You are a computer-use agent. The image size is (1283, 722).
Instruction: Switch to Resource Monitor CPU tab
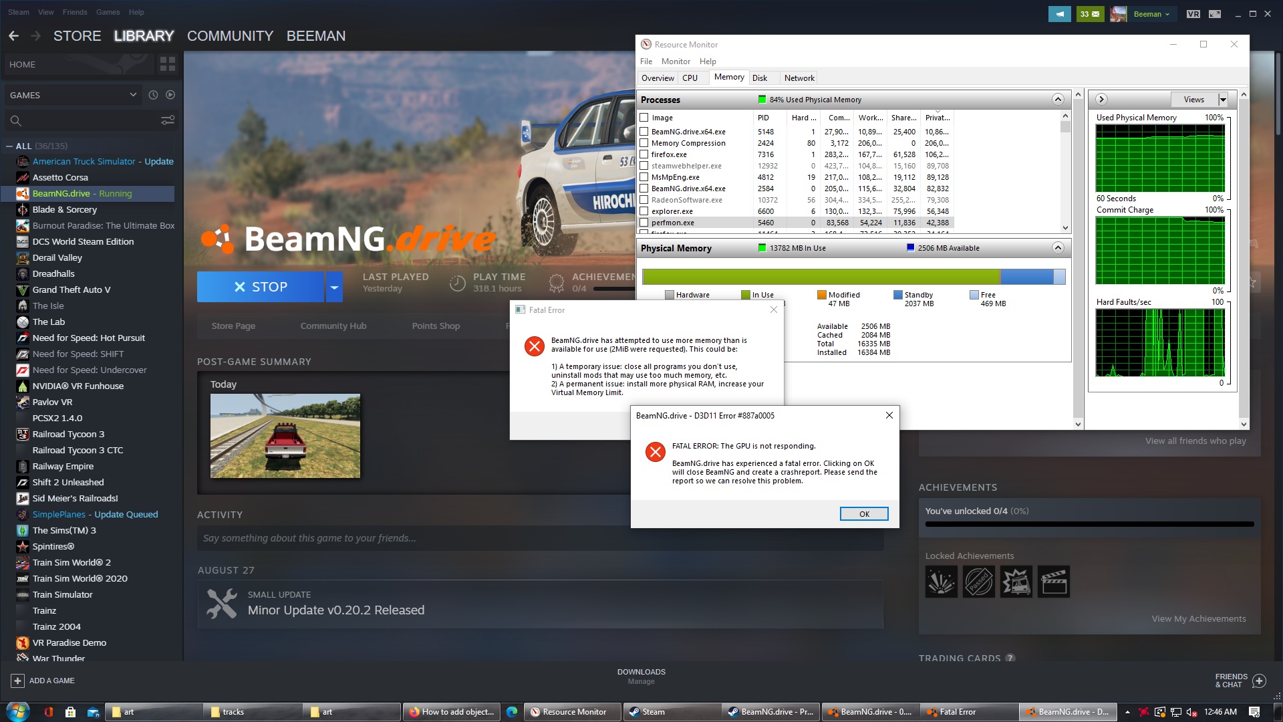[690, 78]
